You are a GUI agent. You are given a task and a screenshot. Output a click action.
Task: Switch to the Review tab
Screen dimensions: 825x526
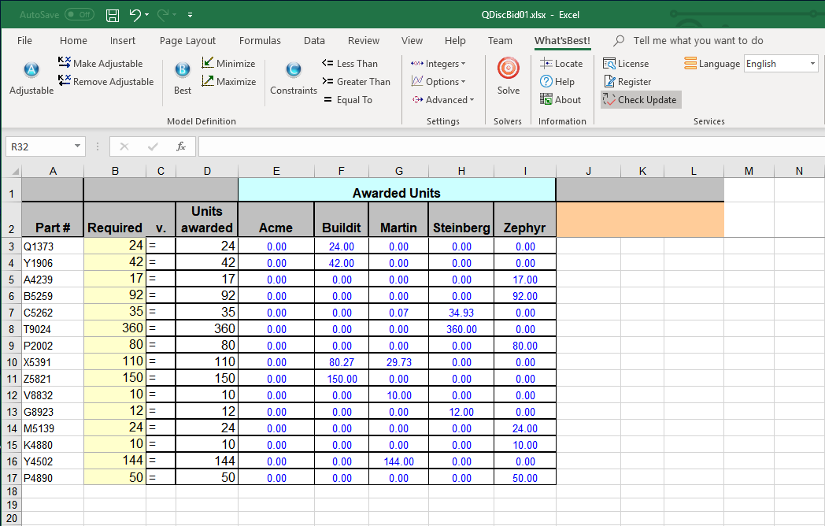coord(364,40)
